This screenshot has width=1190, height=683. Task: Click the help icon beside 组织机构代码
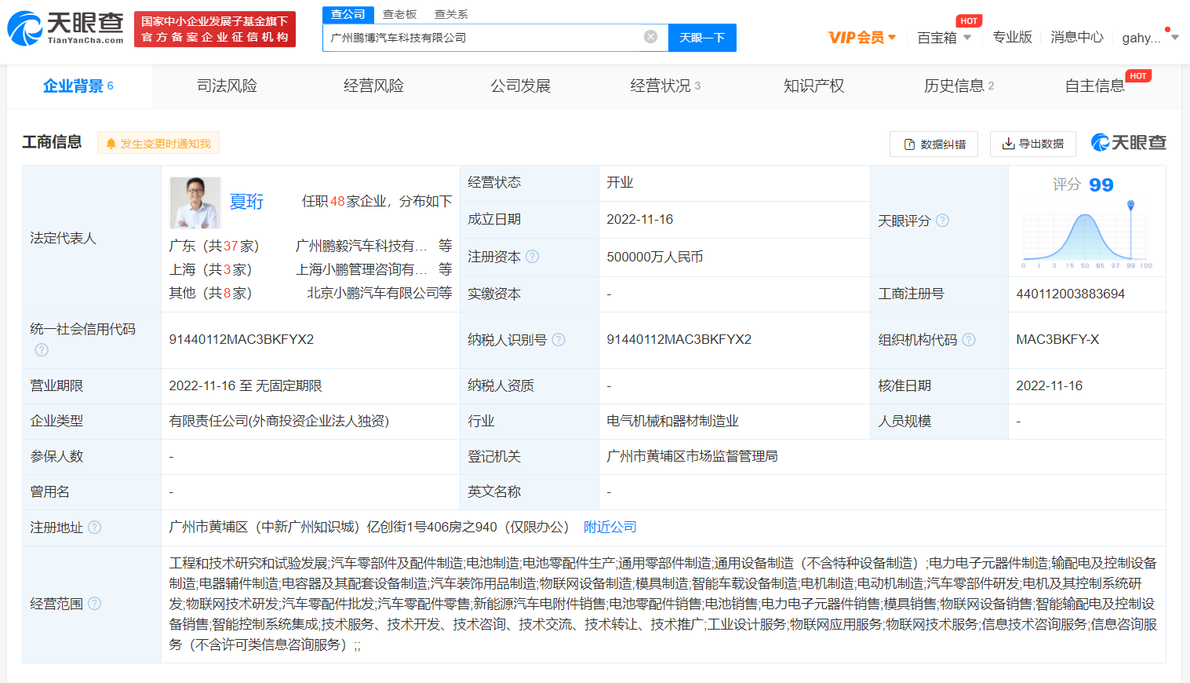pos(969,340)
